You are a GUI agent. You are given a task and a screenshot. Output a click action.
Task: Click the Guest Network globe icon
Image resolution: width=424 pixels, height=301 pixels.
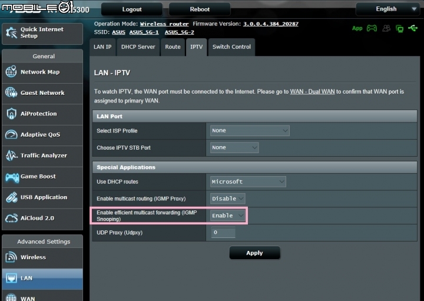[11, 92]
